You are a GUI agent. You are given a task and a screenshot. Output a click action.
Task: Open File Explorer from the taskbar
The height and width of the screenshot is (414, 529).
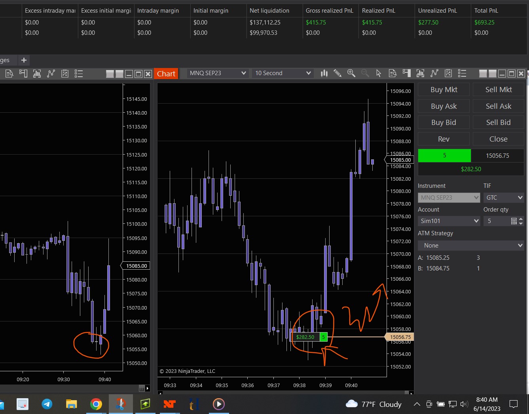click(71, 404)
